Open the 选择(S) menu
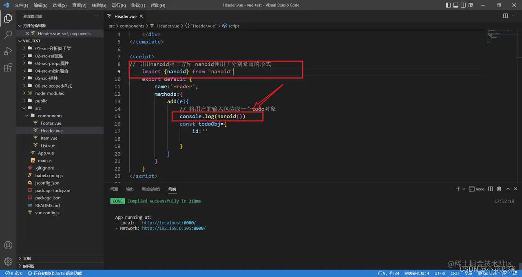This screenshot has width=522, height=277. coord(60,5)
